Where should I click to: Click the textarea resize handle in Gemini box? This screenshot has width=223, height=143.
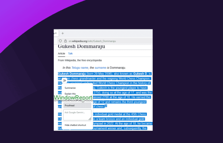[90, 119]
